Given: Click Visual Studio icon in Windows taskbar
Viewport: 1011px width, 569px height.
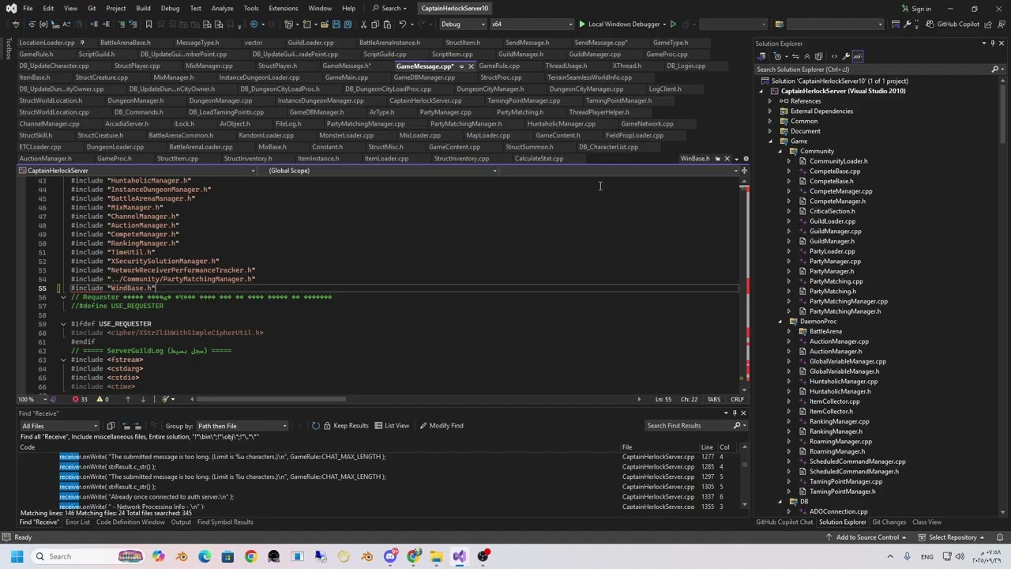Looking at the screenshot, I should [459, 556].
